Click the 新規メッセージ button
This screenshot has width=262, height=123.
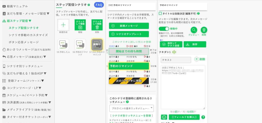tap(129, 26)
